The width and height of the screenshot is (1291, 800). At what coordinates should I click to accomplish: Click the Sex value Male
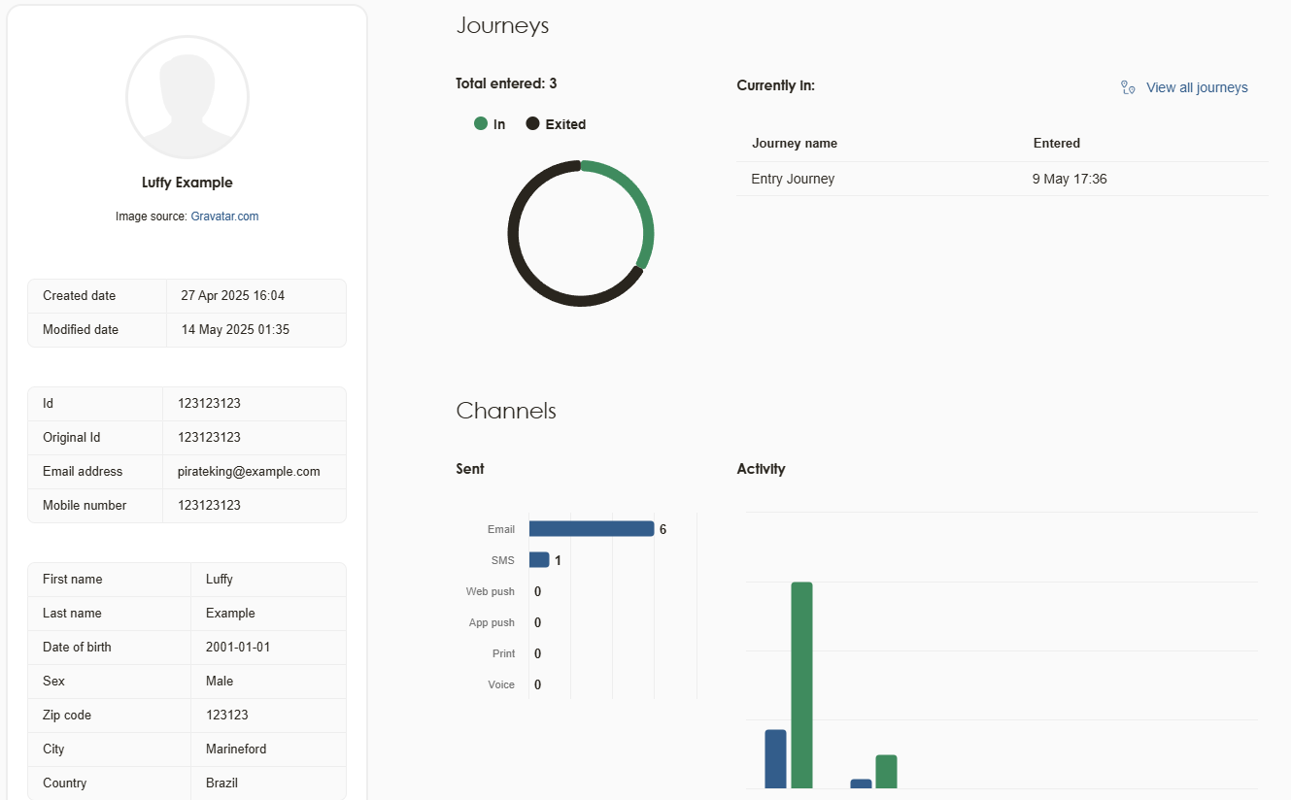[x=220, y=682]
